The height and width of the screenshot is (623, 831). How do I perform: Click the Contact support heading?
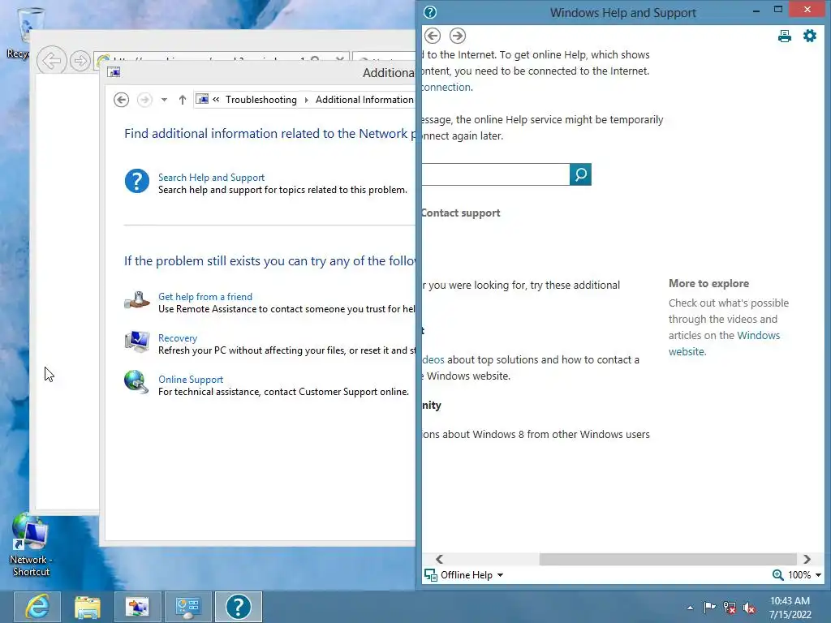(461, 213)
